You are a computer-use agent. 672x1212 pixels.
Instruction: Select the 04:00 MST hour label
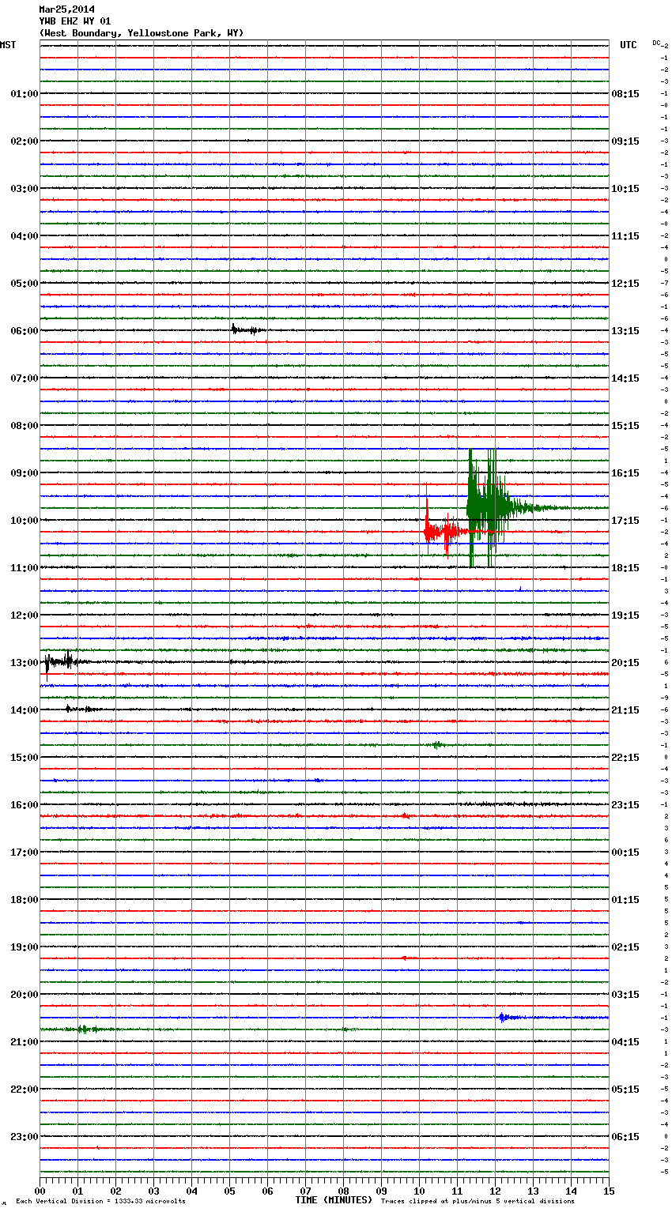[x=24, y=236]
